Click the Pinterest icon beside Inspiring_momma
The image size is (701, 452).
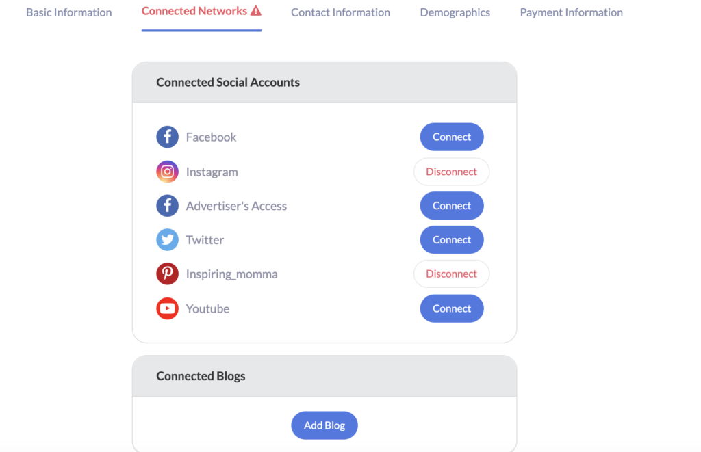click(167, 274)
